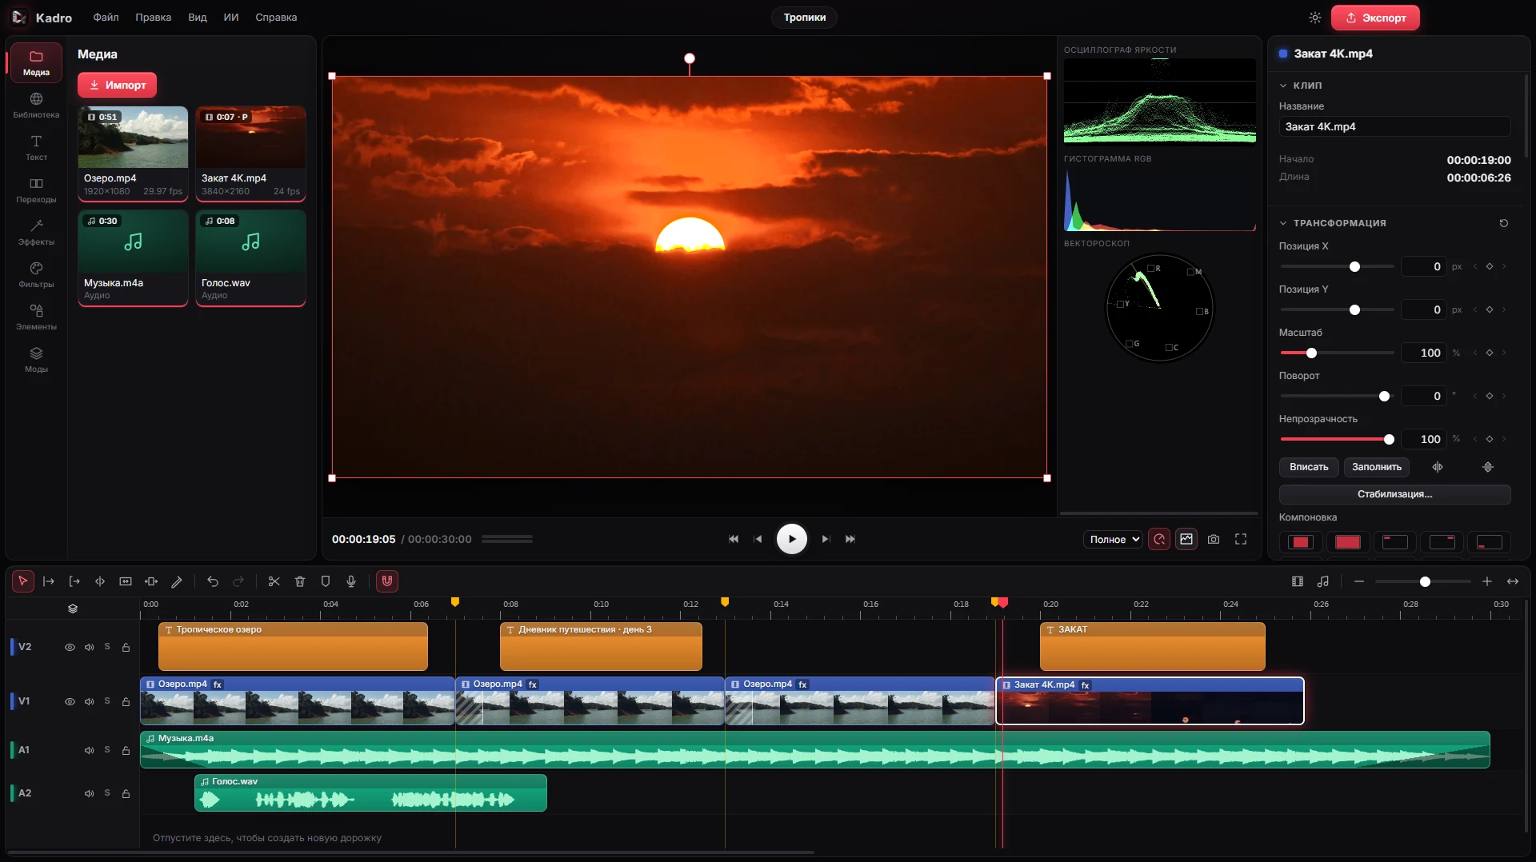Adjust the Непрозрачность slider
Screen dimensions: 1536x862
click(1337, 439)
